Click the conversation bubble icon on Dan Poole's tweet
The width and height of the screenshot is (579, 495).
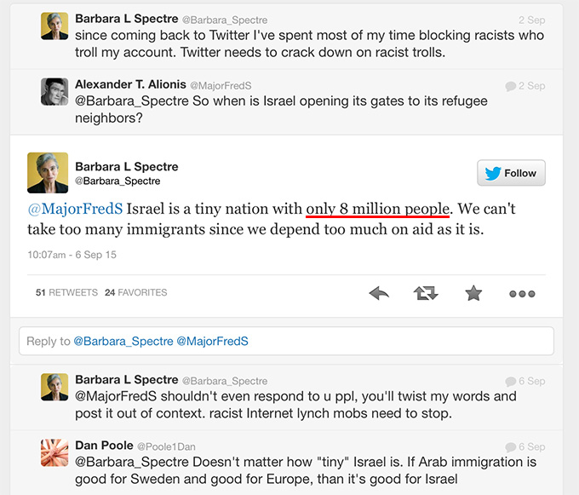click(510, 447)
